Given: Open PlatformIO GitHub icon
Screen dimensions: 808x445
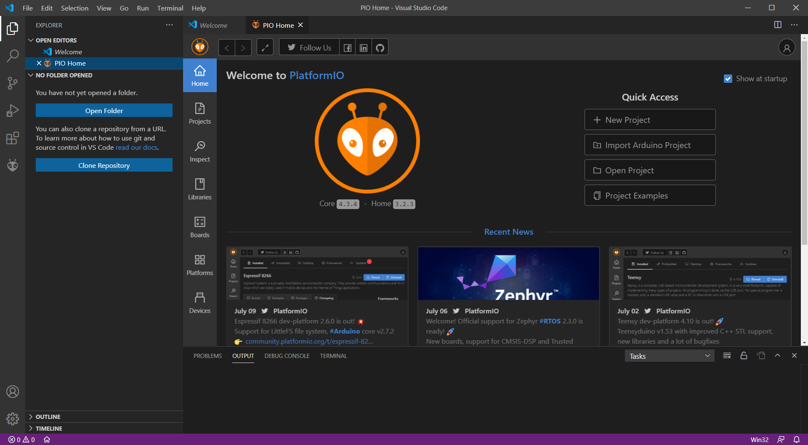Looking at the screenshot, I should click(x=380, y=48).
